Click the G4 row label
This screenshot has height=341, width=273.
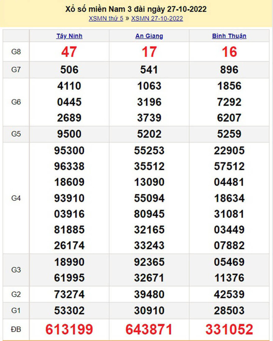[16, 198]
